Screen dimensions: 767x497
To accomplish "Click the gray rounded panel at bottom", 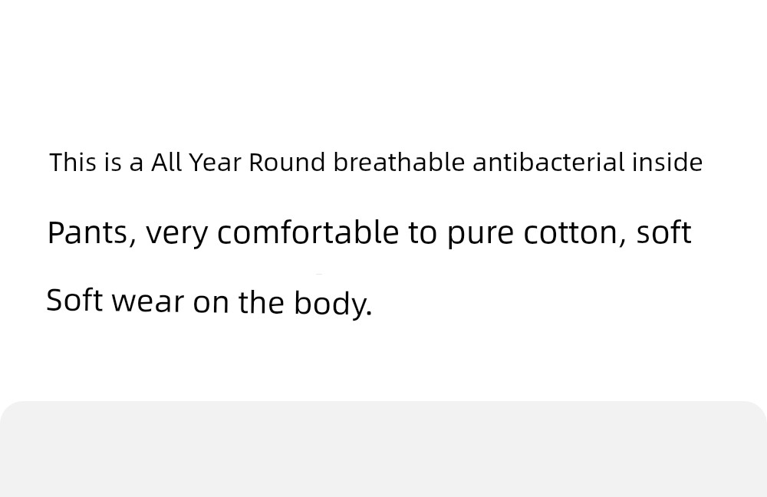I will (383, 449).
